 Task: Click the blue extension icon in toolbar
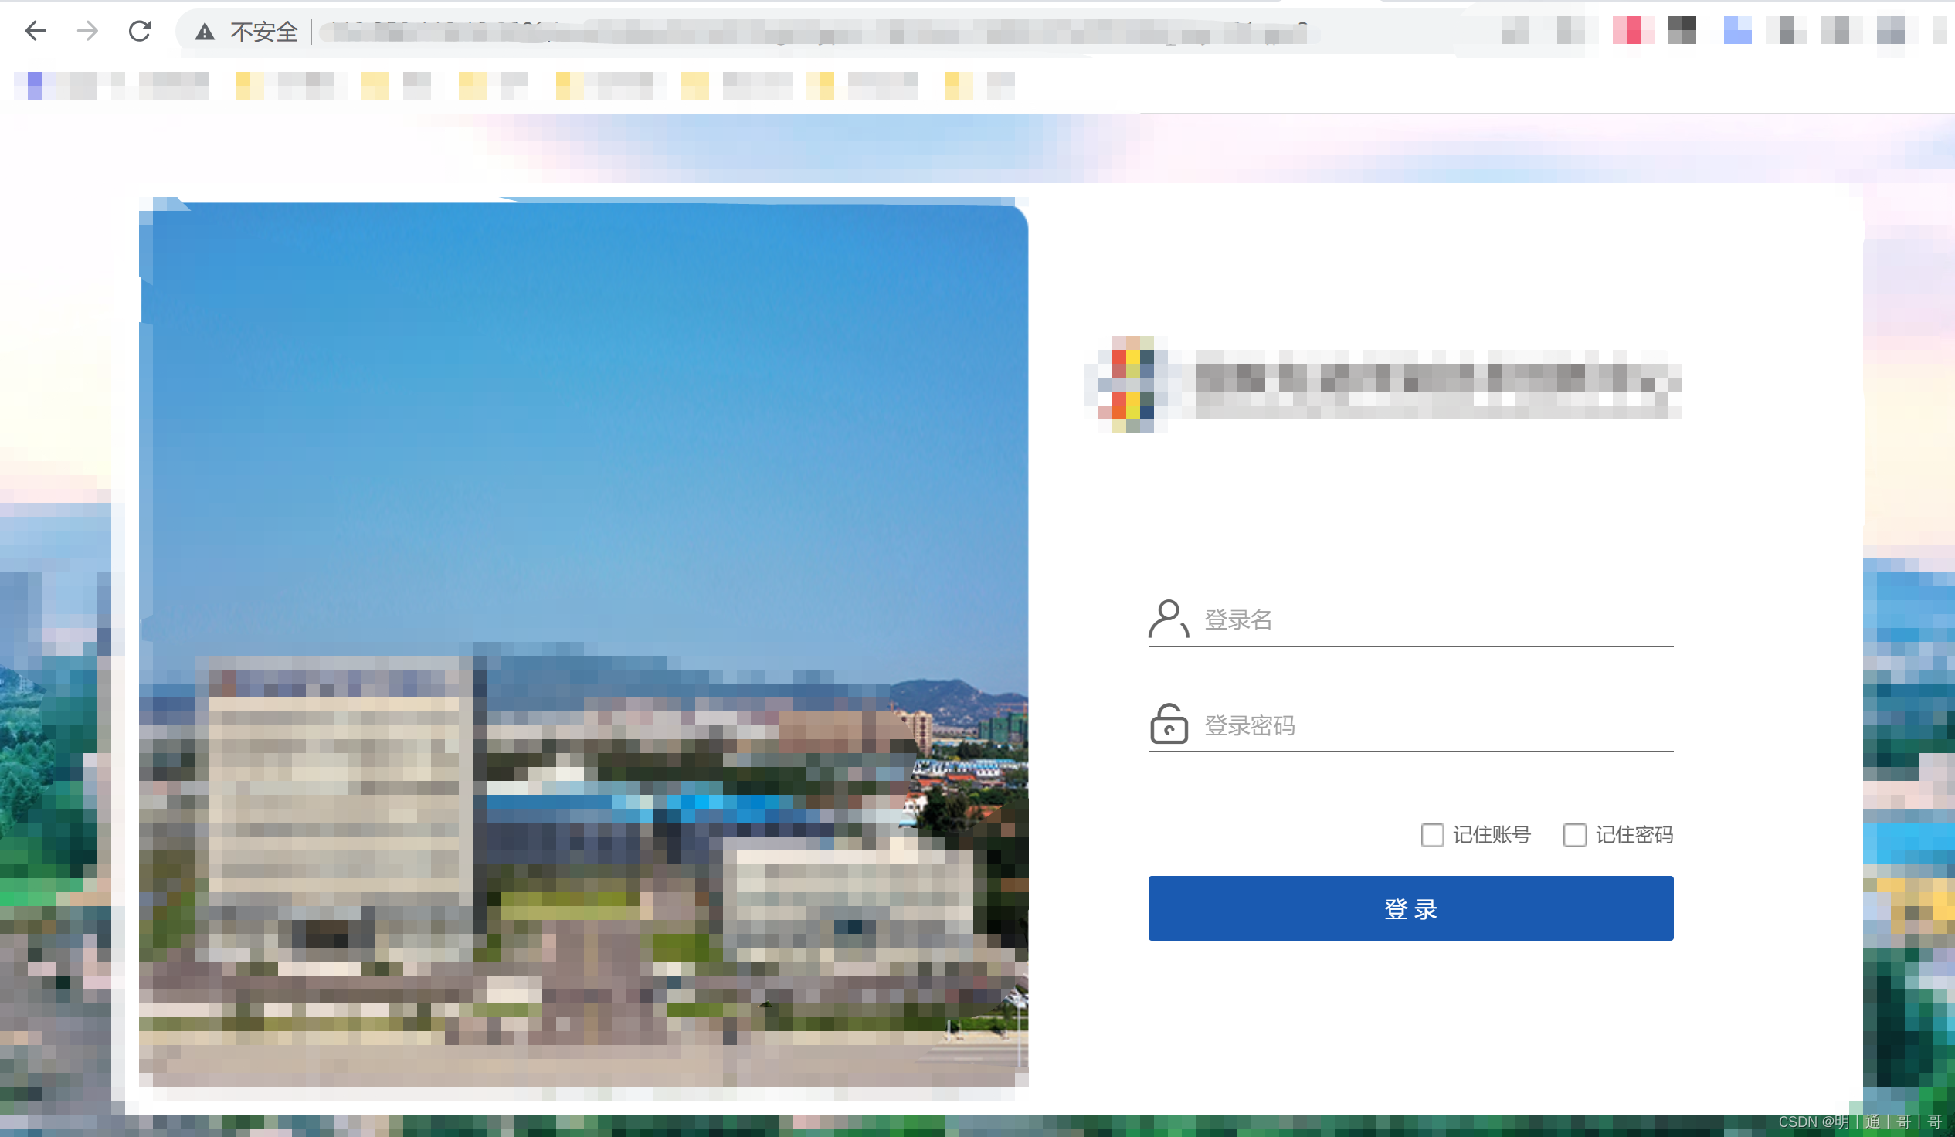click(1738, 31)
